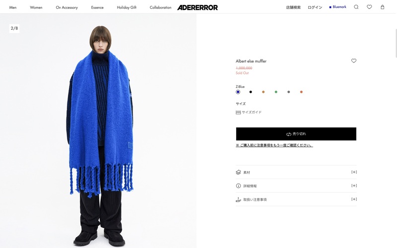Open the Women menu
The height and width of the screenshot is (248, 397).
tap(36, 7)
